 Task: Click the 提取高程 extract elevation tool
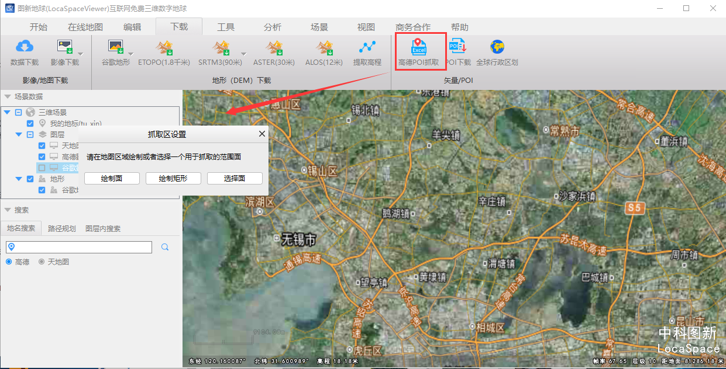[x=367, y=53]
